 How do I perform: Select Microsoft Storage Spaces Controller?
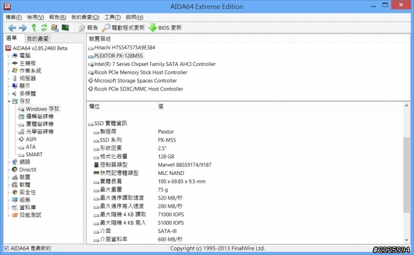[133, 81]
